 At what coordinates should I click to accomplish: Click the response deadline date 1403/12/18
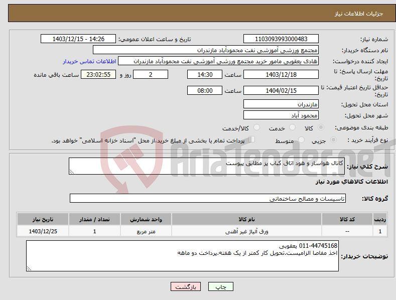pyautogui.click(x=281, y=74)
